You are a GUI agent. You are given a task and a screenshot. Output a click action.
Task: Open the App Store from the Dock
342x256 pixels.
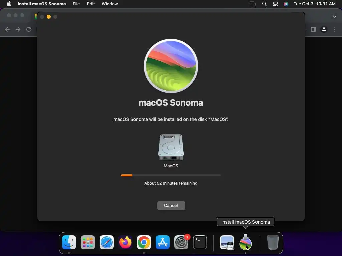[x=163, y=242]
